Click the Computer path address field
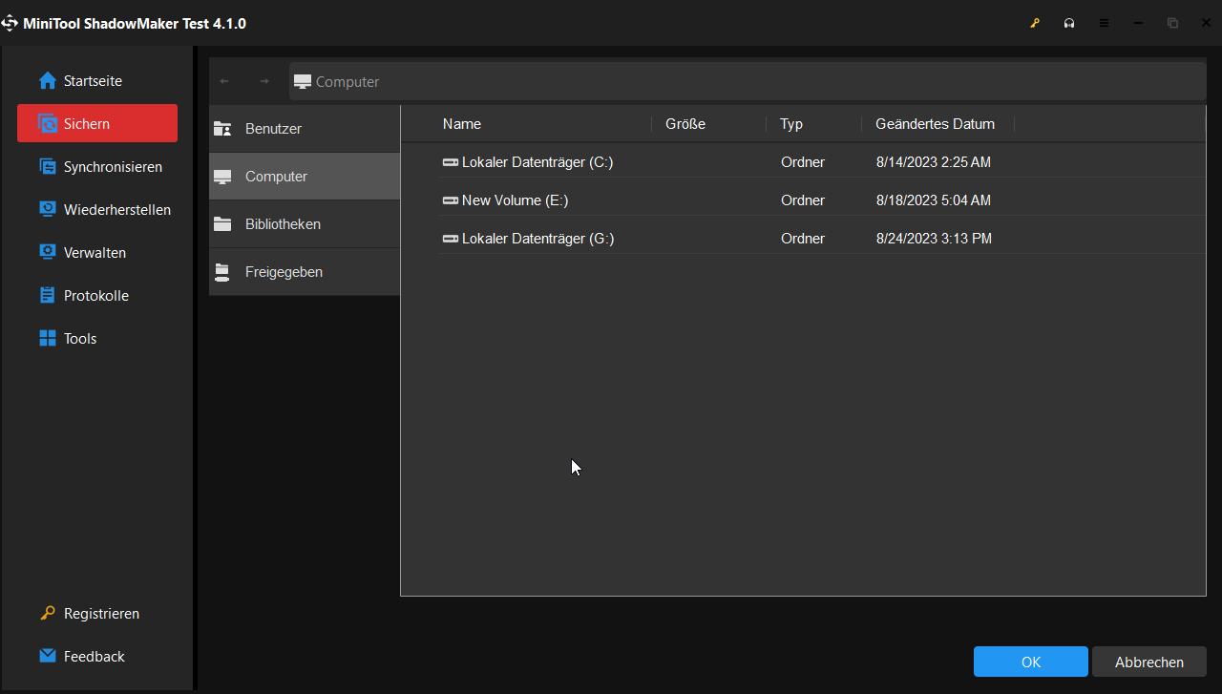1222x694 pixels. 748,82
